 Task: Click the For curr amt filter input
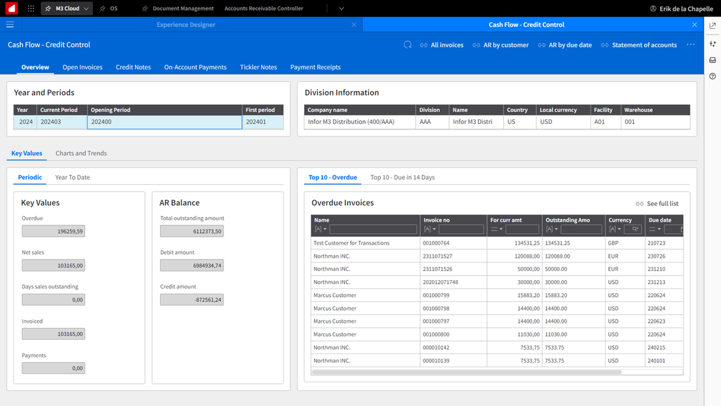coord(522,230)
